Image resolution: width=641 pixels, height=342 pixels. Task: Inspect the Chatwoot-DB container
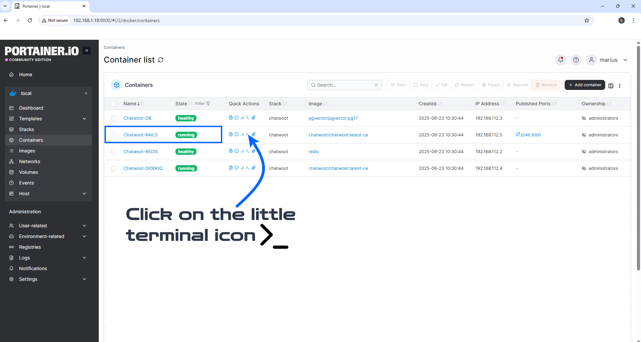click(236, 118)
